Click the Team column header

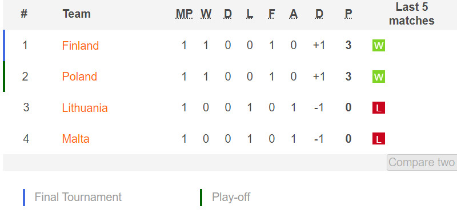coord(77,14)
